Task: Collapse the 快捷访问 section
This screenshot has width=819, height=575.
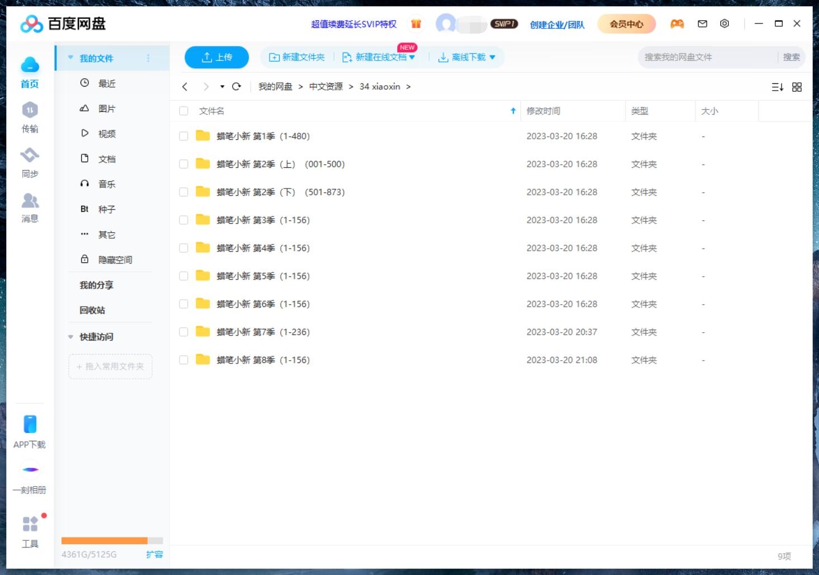Action: point(70,337)
